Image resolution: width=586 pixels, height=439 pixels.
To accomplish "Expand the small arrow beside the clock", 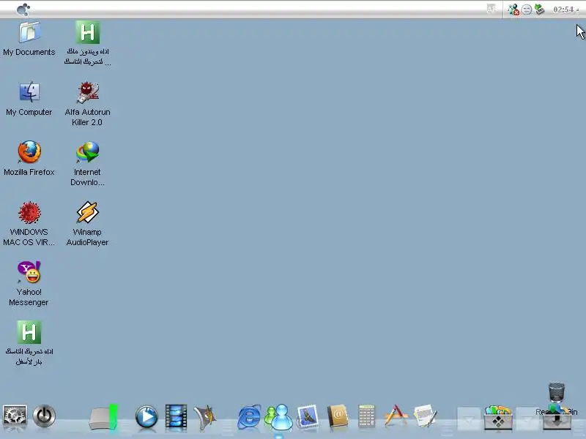I will [x=578, y=10].
